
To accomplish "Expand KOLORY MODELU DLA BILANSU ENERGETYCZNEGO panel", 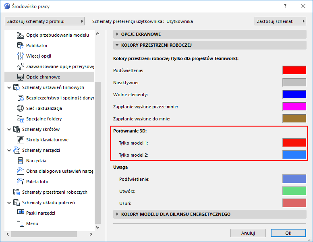I will 209,214.
